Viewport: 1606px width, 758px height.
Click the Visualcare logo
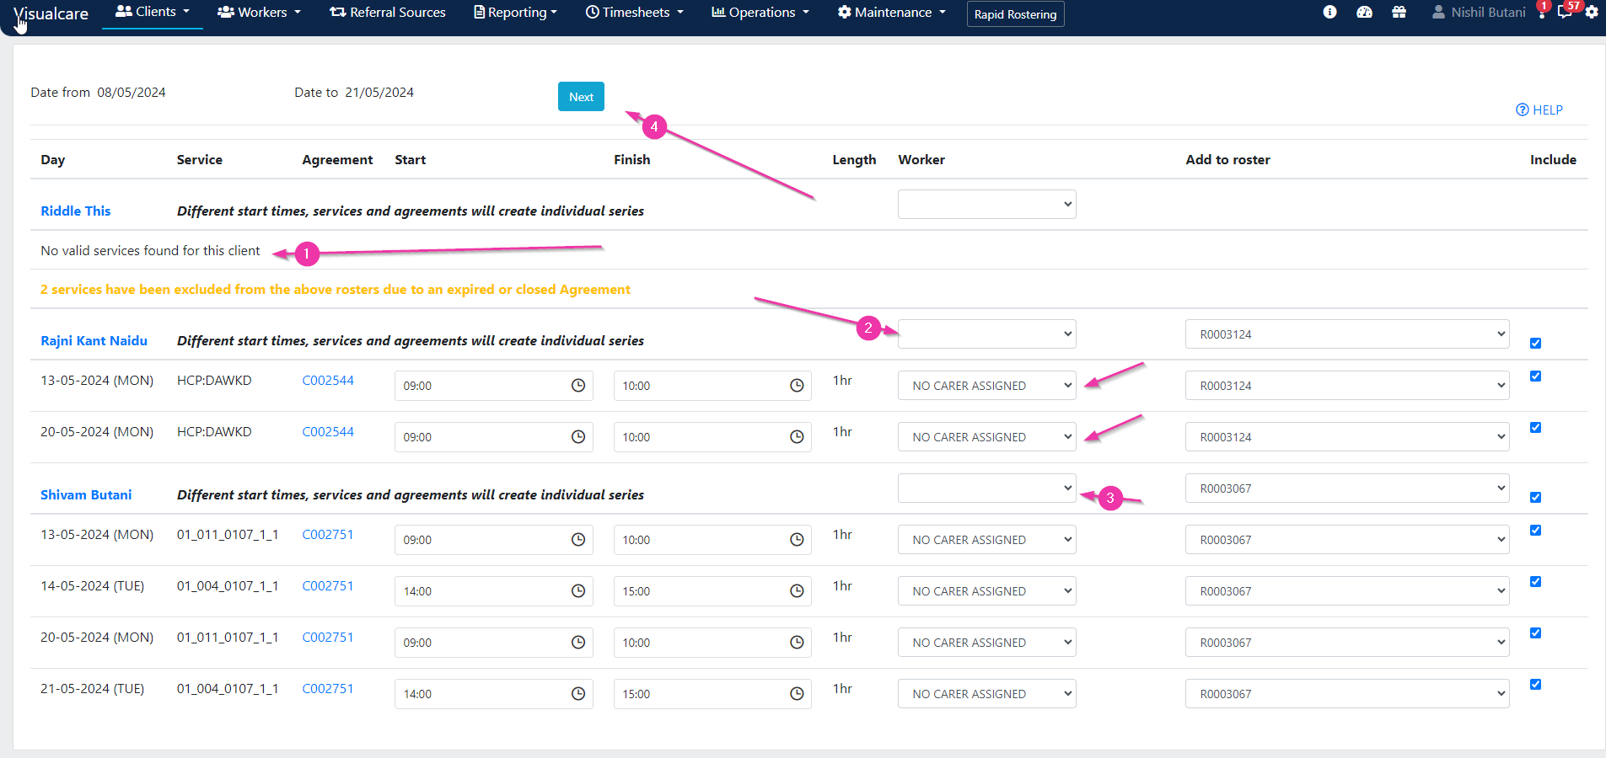[51, 13]
